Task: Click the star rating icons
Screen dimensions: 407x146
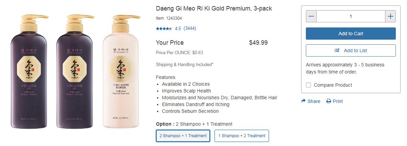Action: 164,28
